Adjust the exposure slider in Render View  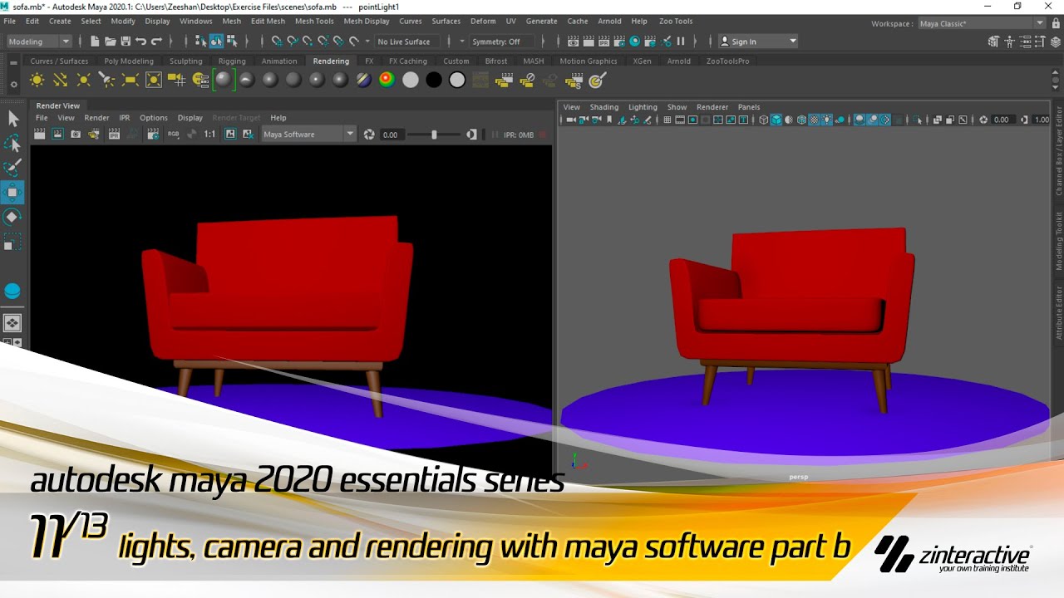[x=434, y=135]
